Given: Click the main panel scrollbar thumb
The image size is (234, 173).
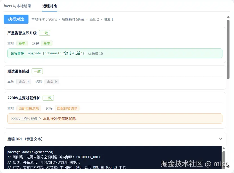Looking at the screenshot, I should [x=228, y=49].
